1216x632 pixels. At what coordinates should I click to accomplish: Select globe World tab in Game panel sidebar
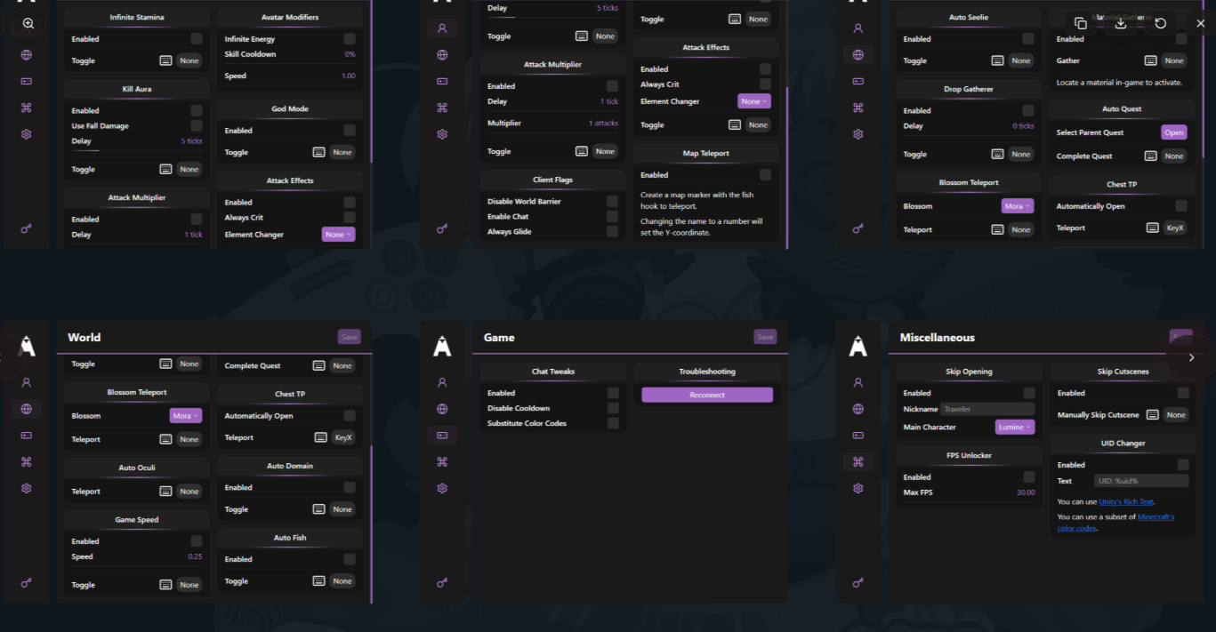pos(442,409)
